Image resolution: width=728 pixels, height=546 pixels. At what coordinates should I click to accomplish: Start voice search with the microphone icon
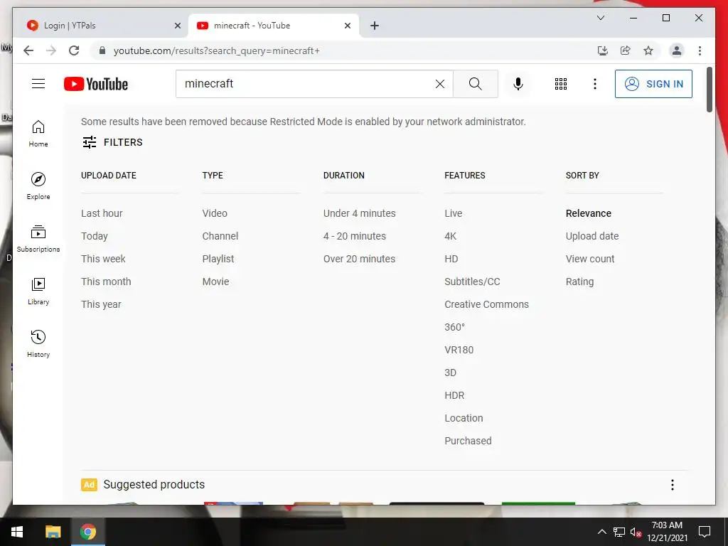click(x=518, y=84)
